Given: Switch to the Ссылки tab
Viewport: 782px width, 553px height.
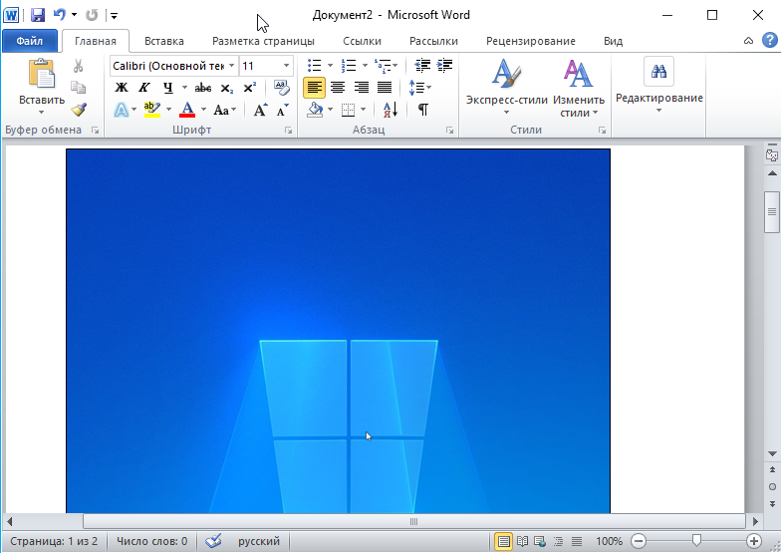Looking at the screenshot, I should (x=362, y=41).
